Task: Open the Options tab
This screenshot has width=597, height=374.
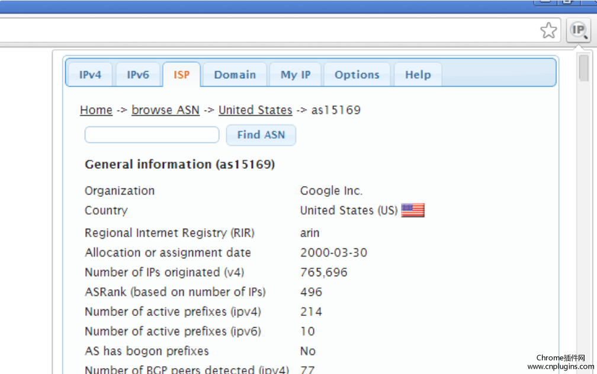Action: (x=357, y=75)
